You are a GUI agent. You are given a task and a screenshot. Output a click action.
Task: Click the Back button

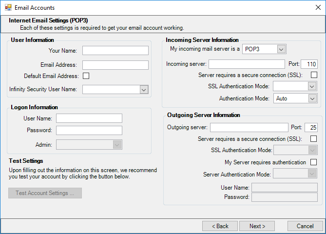pos(220,226)
